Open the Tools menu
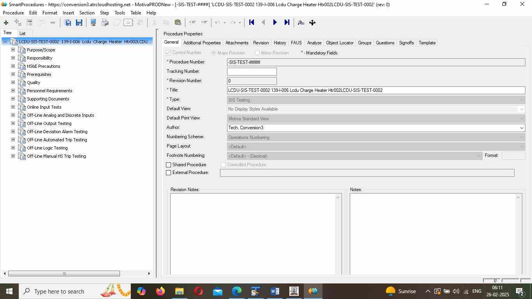 (x=120, y=13)
